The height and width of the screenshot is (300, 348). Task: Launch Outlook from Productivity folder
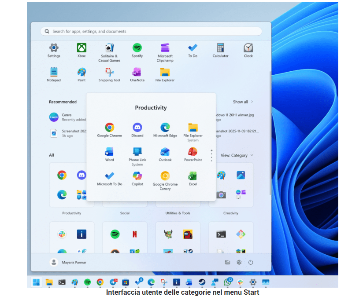click(x=165, y=152)
